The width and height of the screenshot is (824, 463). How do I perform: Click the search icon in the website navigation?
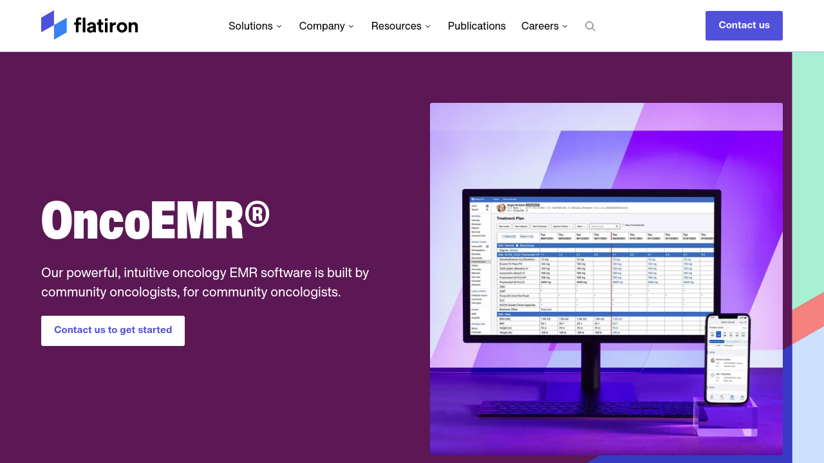[590, 26]
